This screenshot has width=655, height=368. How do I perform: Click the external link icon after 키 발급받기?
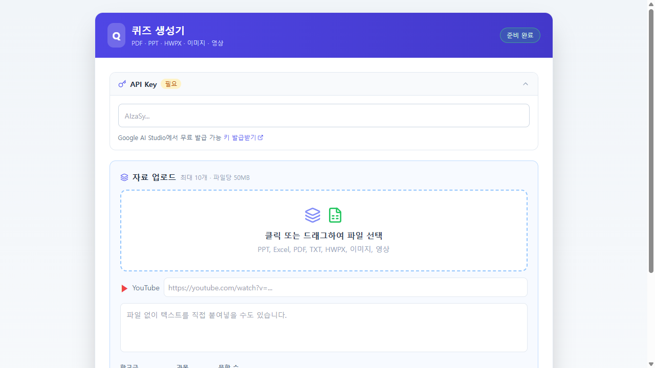pyautogui.click(x=260, y=137)
